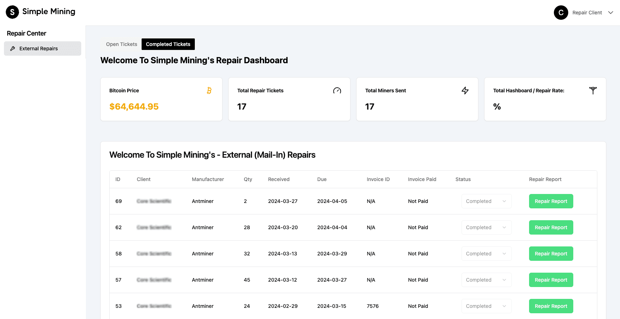The image size is (620, 319).
Task: Click the antenna icon on Total Hashboard card
Action: (593, 91)
